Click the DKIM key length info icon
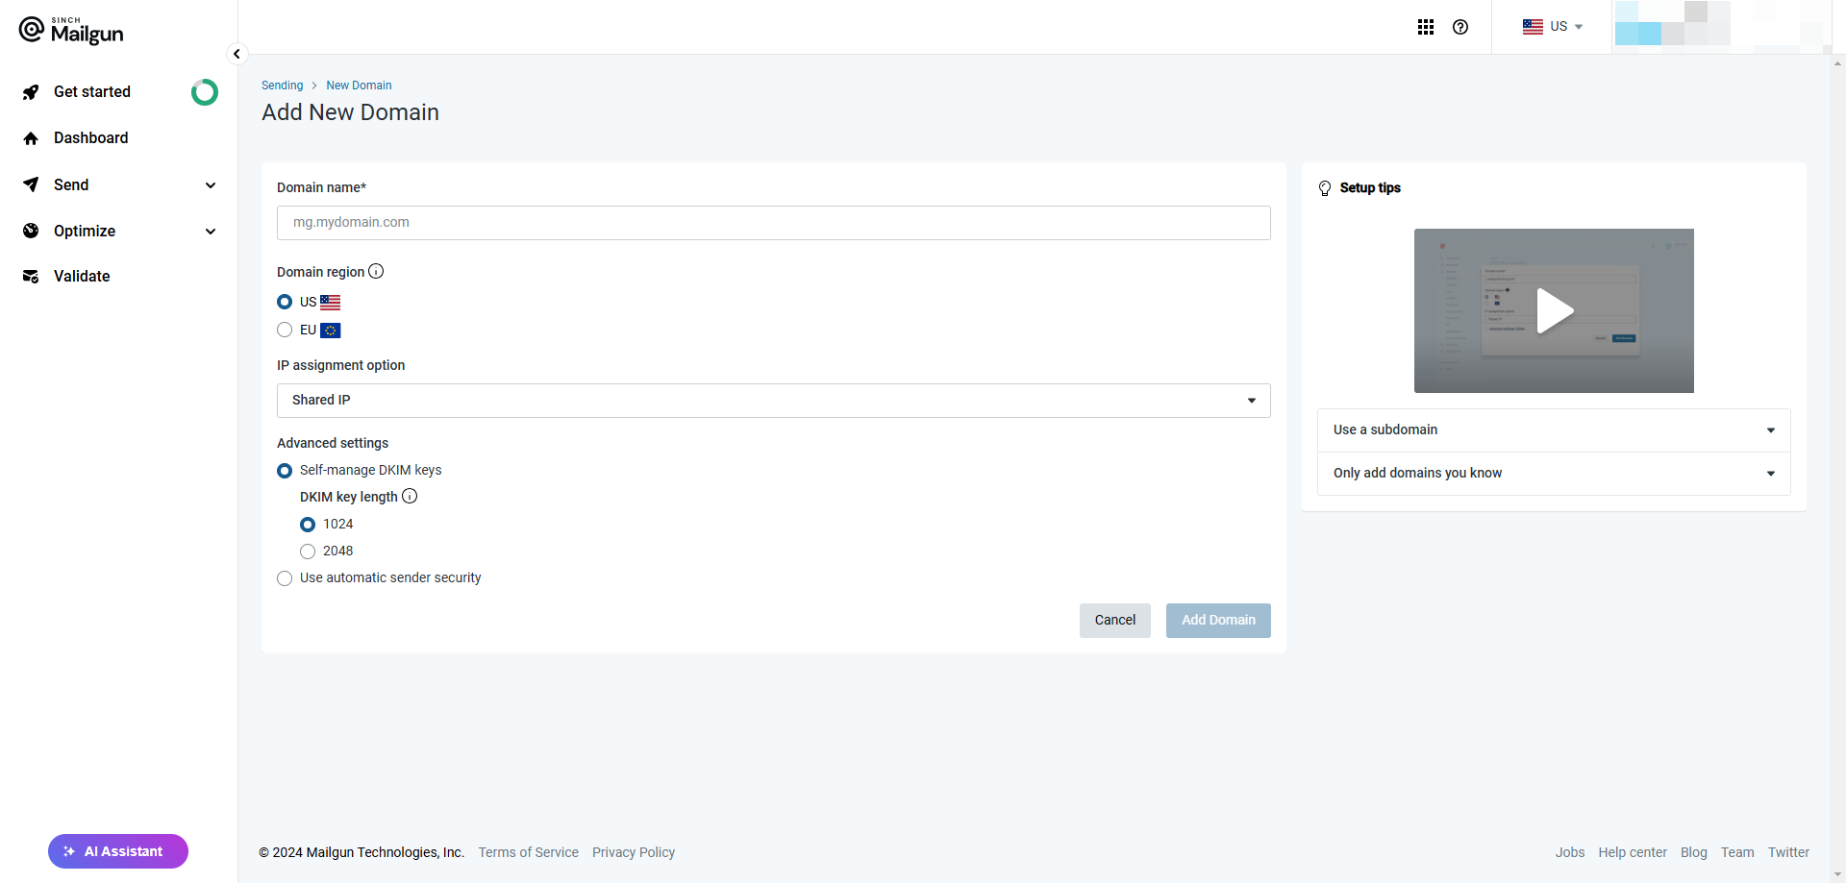Image resolution: width=1846 pixels, height=883 pixels. click(410, 496)
